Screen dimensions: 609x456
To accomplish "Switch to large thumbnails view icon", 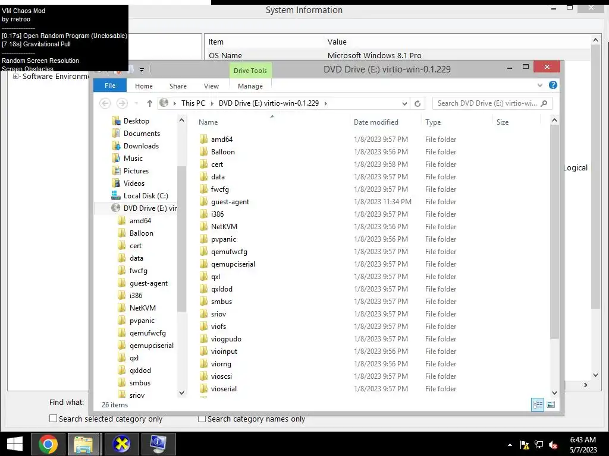I will [551, 405].
